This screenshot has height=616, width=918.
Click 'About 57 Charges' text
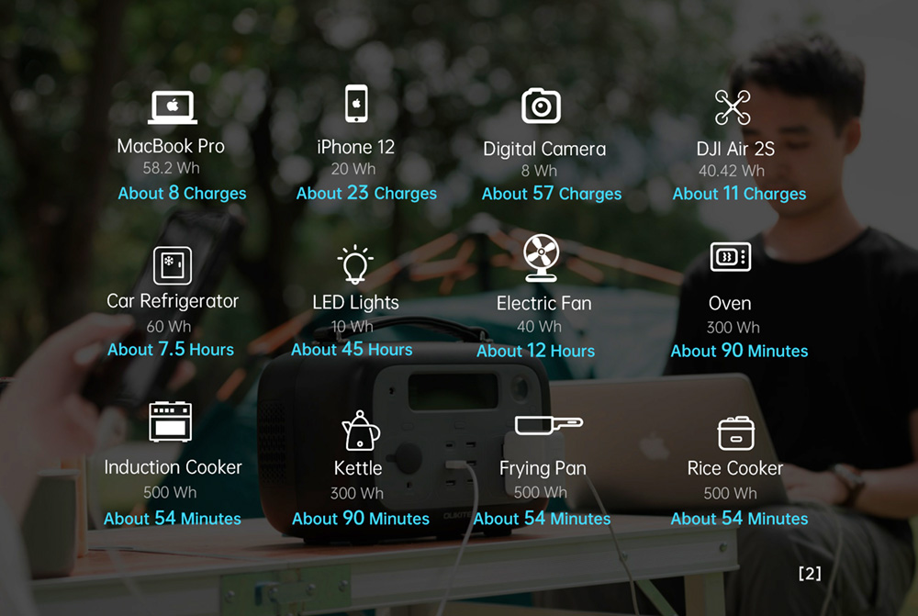(552, 193)
